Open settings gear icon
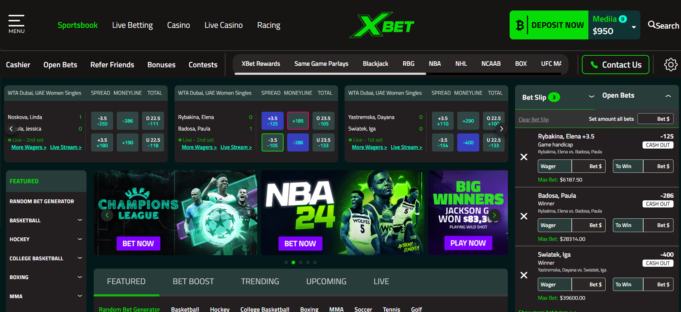This screenshot has height=312, width=681. pyautogui.click(x=670, y=65)
